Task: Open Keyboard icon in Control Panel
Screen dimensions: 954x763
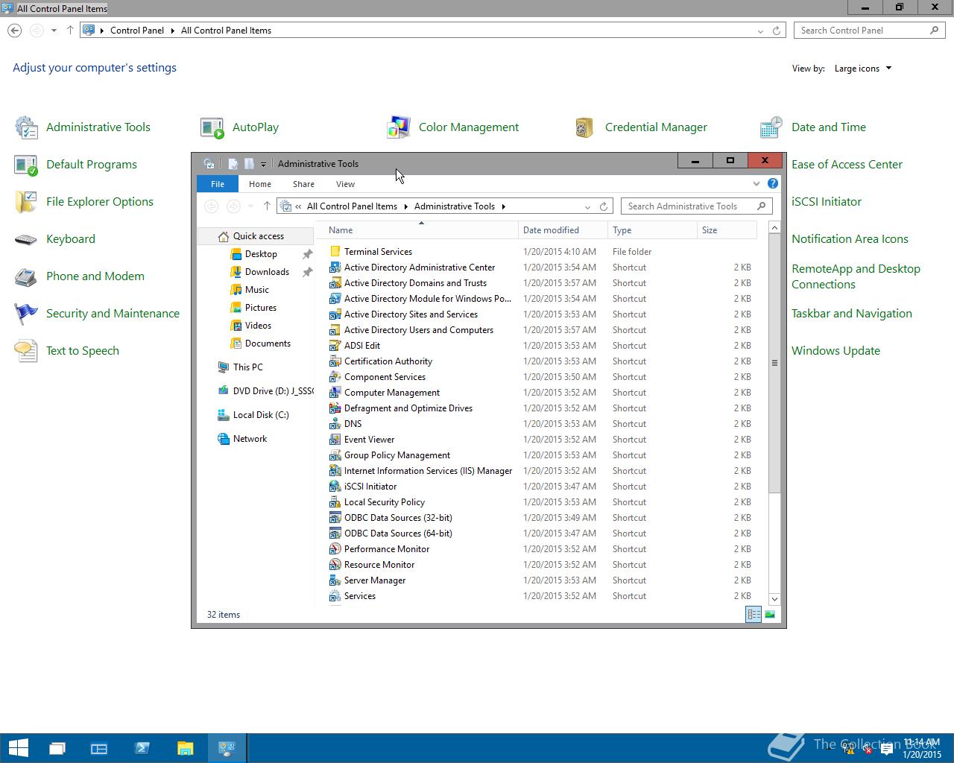Action: coord(26,239)
